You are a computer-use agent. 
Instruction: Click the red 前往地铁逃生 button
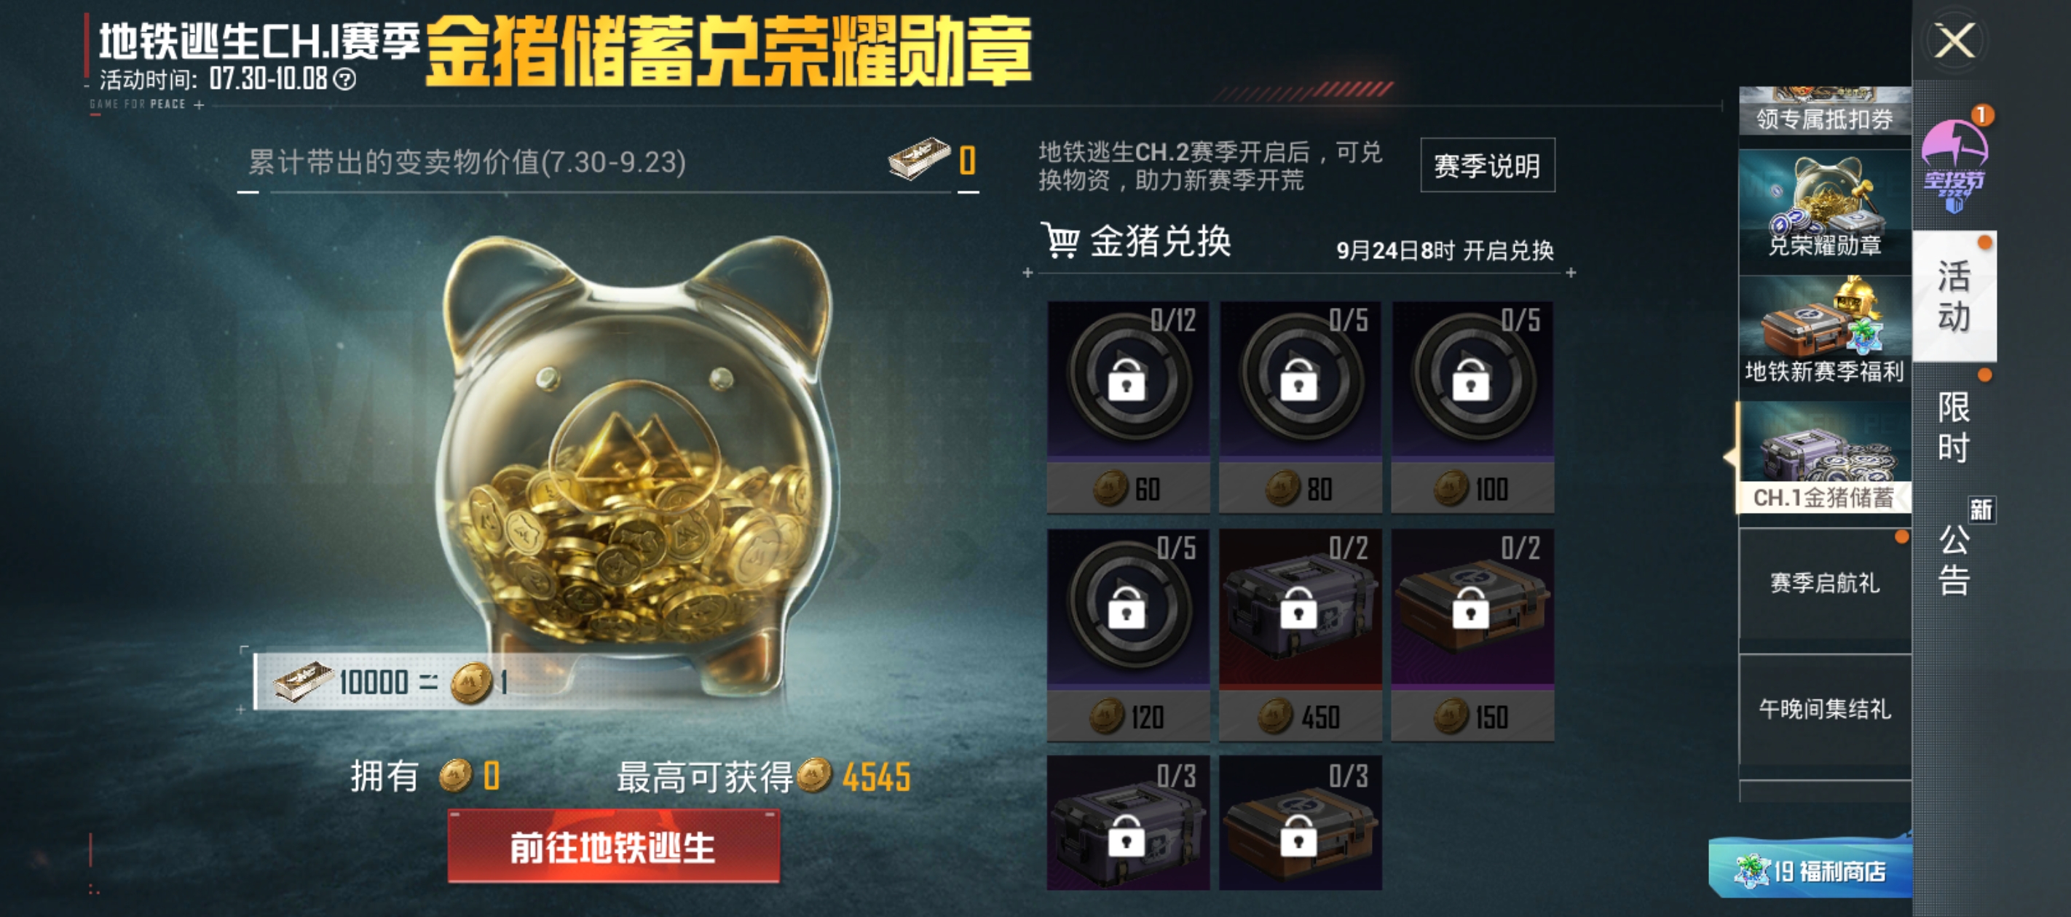point(613,847)
